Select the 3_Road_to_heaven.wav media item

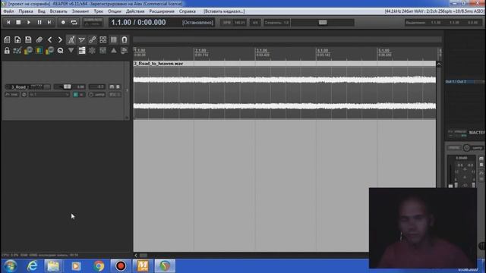(x=284, y=89)
